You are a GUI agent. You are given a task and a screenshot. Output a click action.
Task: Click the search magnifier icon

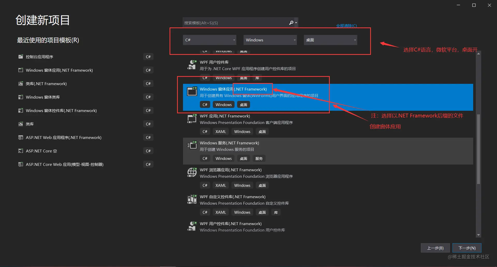(x=291, y=23)
